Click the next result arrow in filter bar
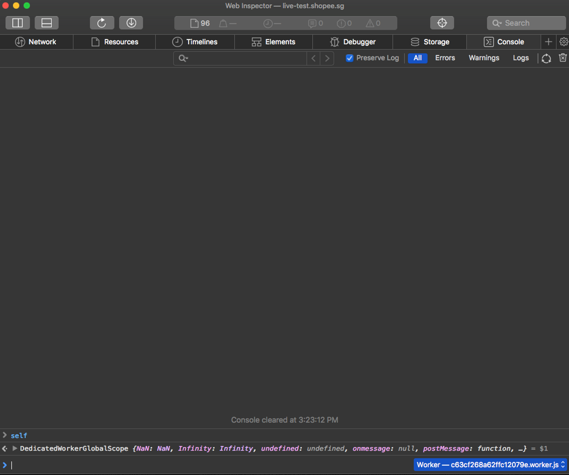The image size is (569, 475). point(327,58)
